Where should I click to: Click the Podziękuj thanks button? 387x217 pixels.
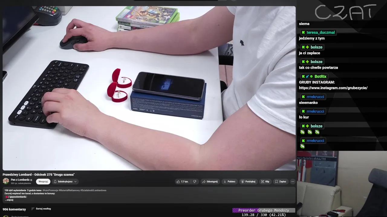tap(248, 181)
